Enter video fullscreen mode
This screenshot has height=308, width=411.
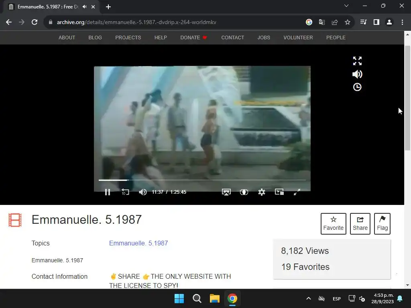pyautogui.click(x=297, y=192)
